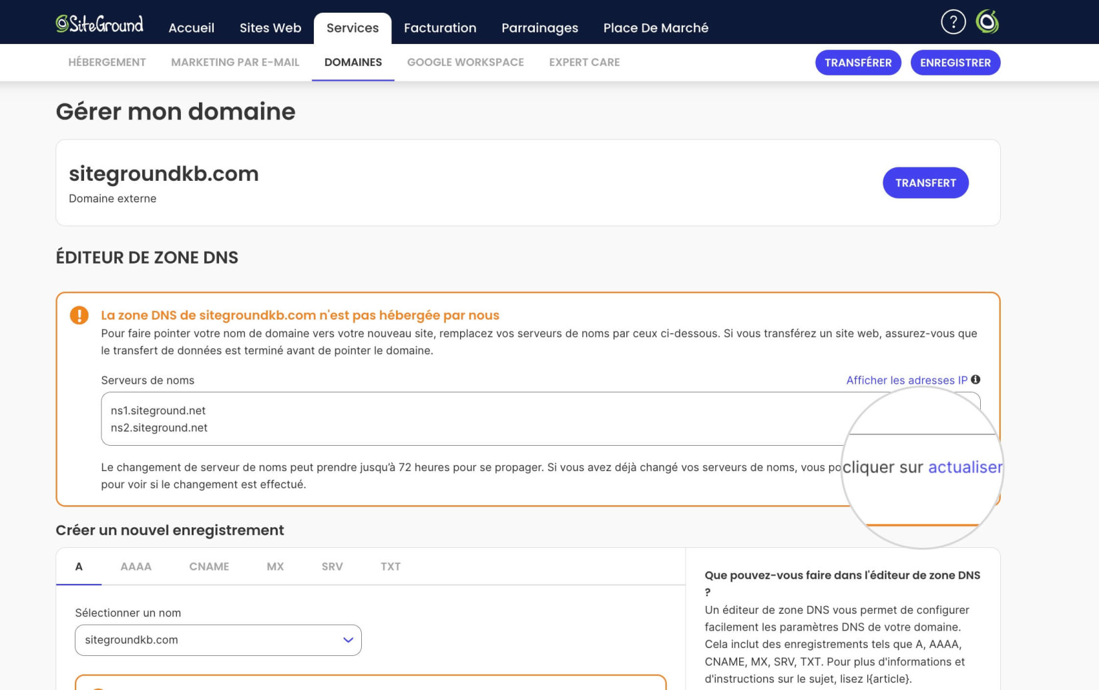Click the ÉDITEUR DE ZONE DNS heading
Screen dimensions: 1099x690
(147, 258)
